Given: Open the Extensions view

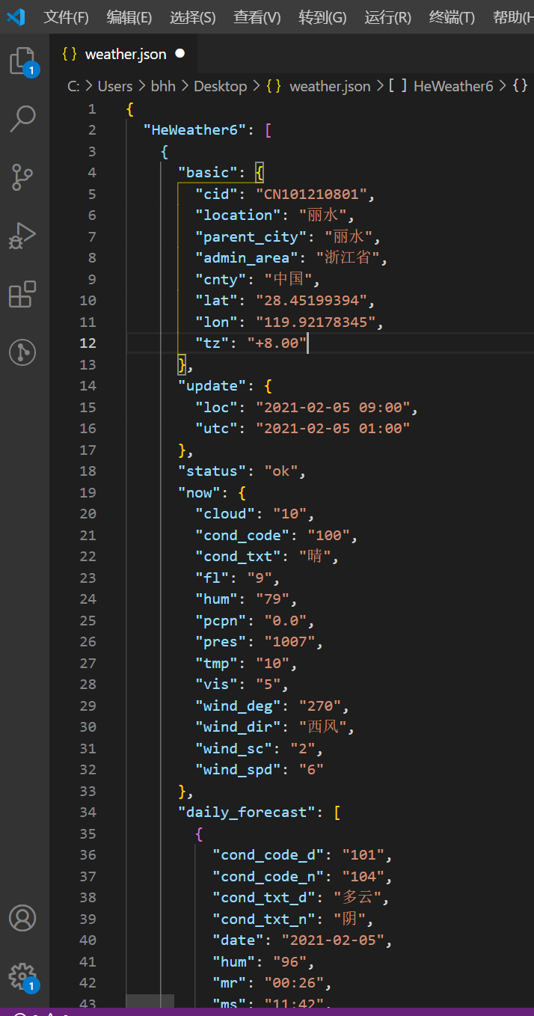Looking at the screenshot, I should point(22,294).
